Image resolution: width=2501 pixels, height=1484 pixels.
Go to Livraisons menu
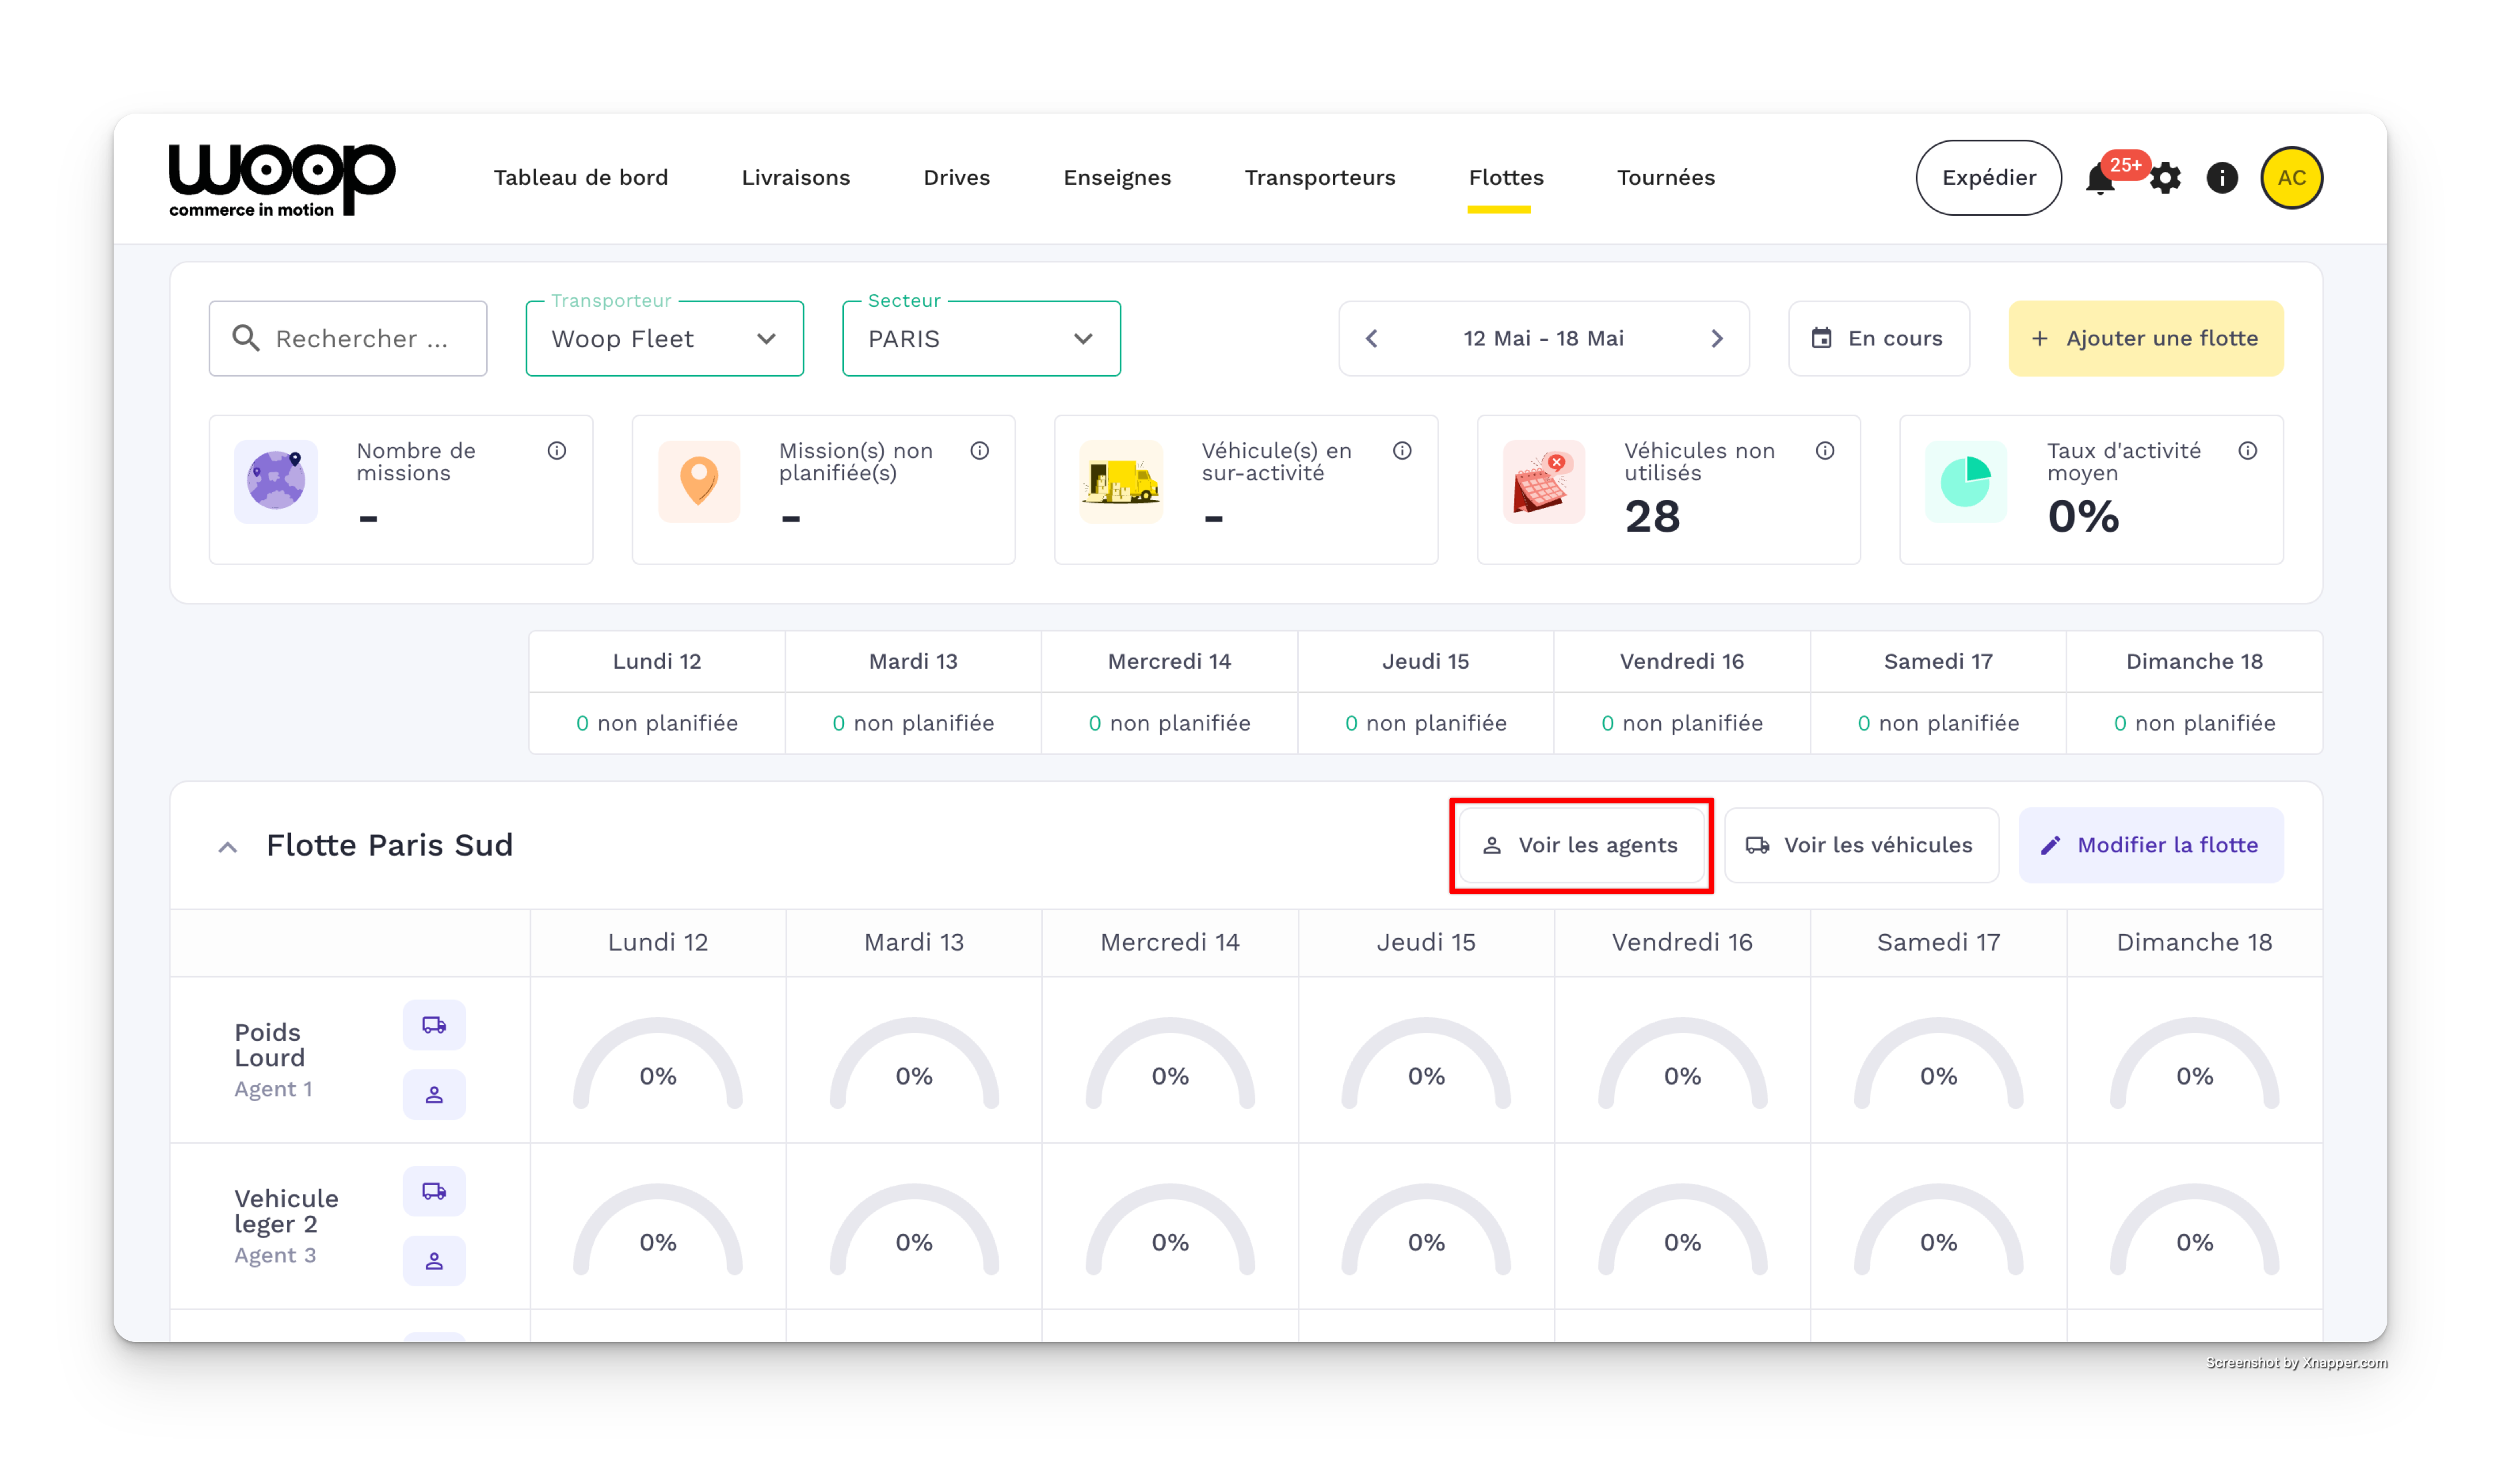795,178
